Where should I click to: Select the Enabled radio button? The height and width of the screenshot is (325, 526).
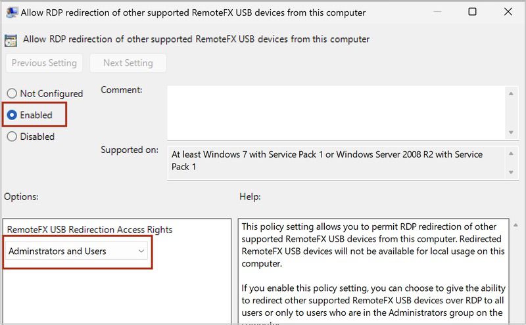[x=12, y=115]
